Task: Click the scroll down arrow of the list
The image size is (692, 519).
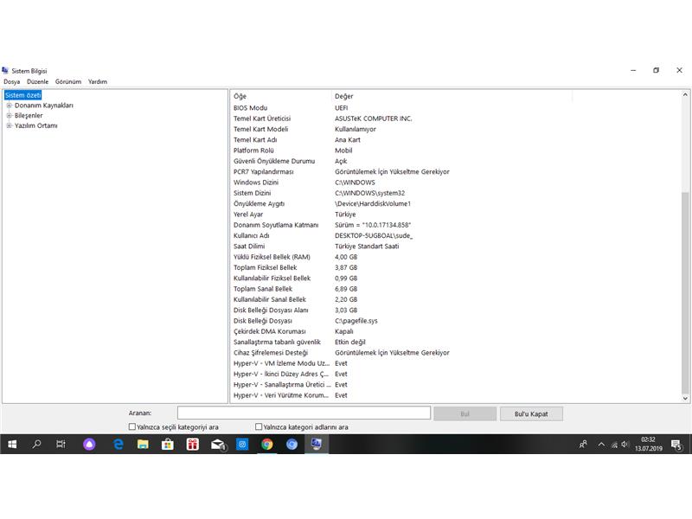Action: [685, 398]
